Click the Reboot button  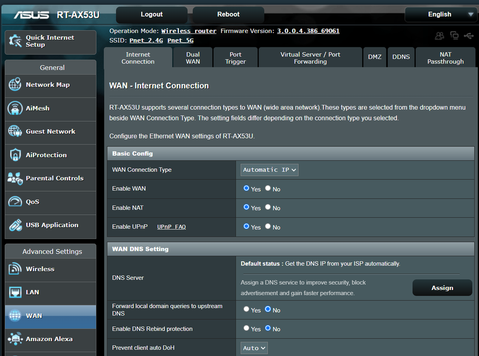pos(228,14)
